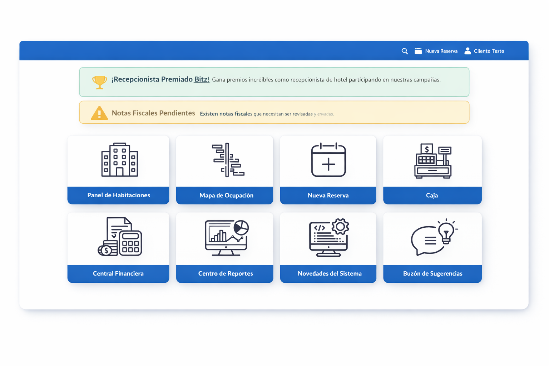Screen dimensions: 549x366
Task: Click the calendar icon in the top bar
Action: (418, 51)
